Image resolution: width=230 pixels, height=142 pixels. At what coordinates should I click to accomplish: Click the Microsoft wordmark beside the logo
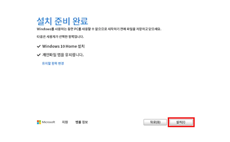[x=49, y=122]
